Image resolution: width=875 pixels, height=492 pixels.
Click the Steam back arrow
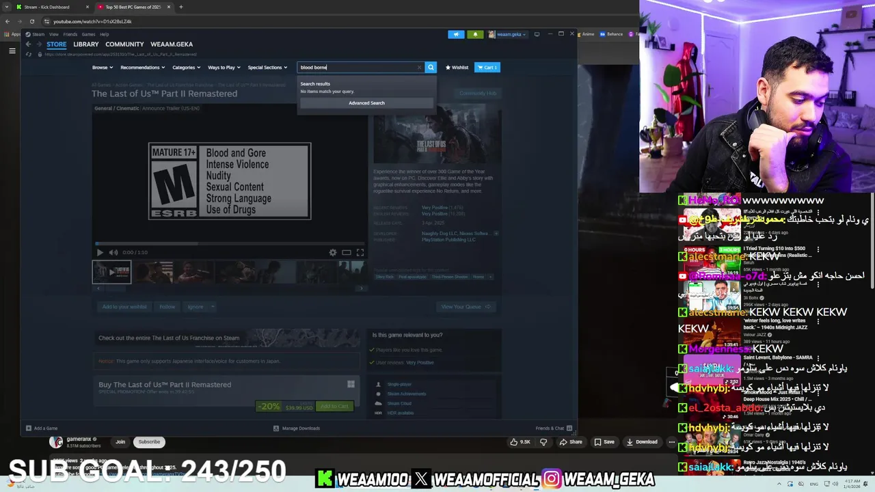point(28,44)
